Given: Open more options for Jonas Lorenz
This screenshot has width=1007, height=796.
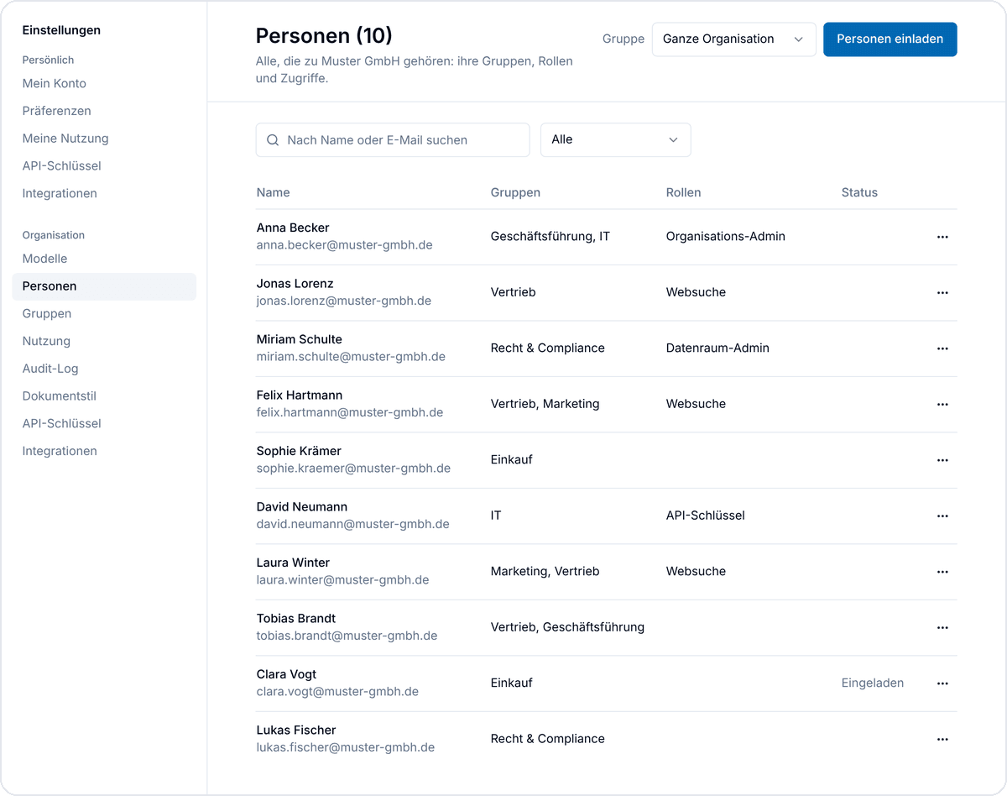Looking at the screenshot, I should (x=942, y=292).
